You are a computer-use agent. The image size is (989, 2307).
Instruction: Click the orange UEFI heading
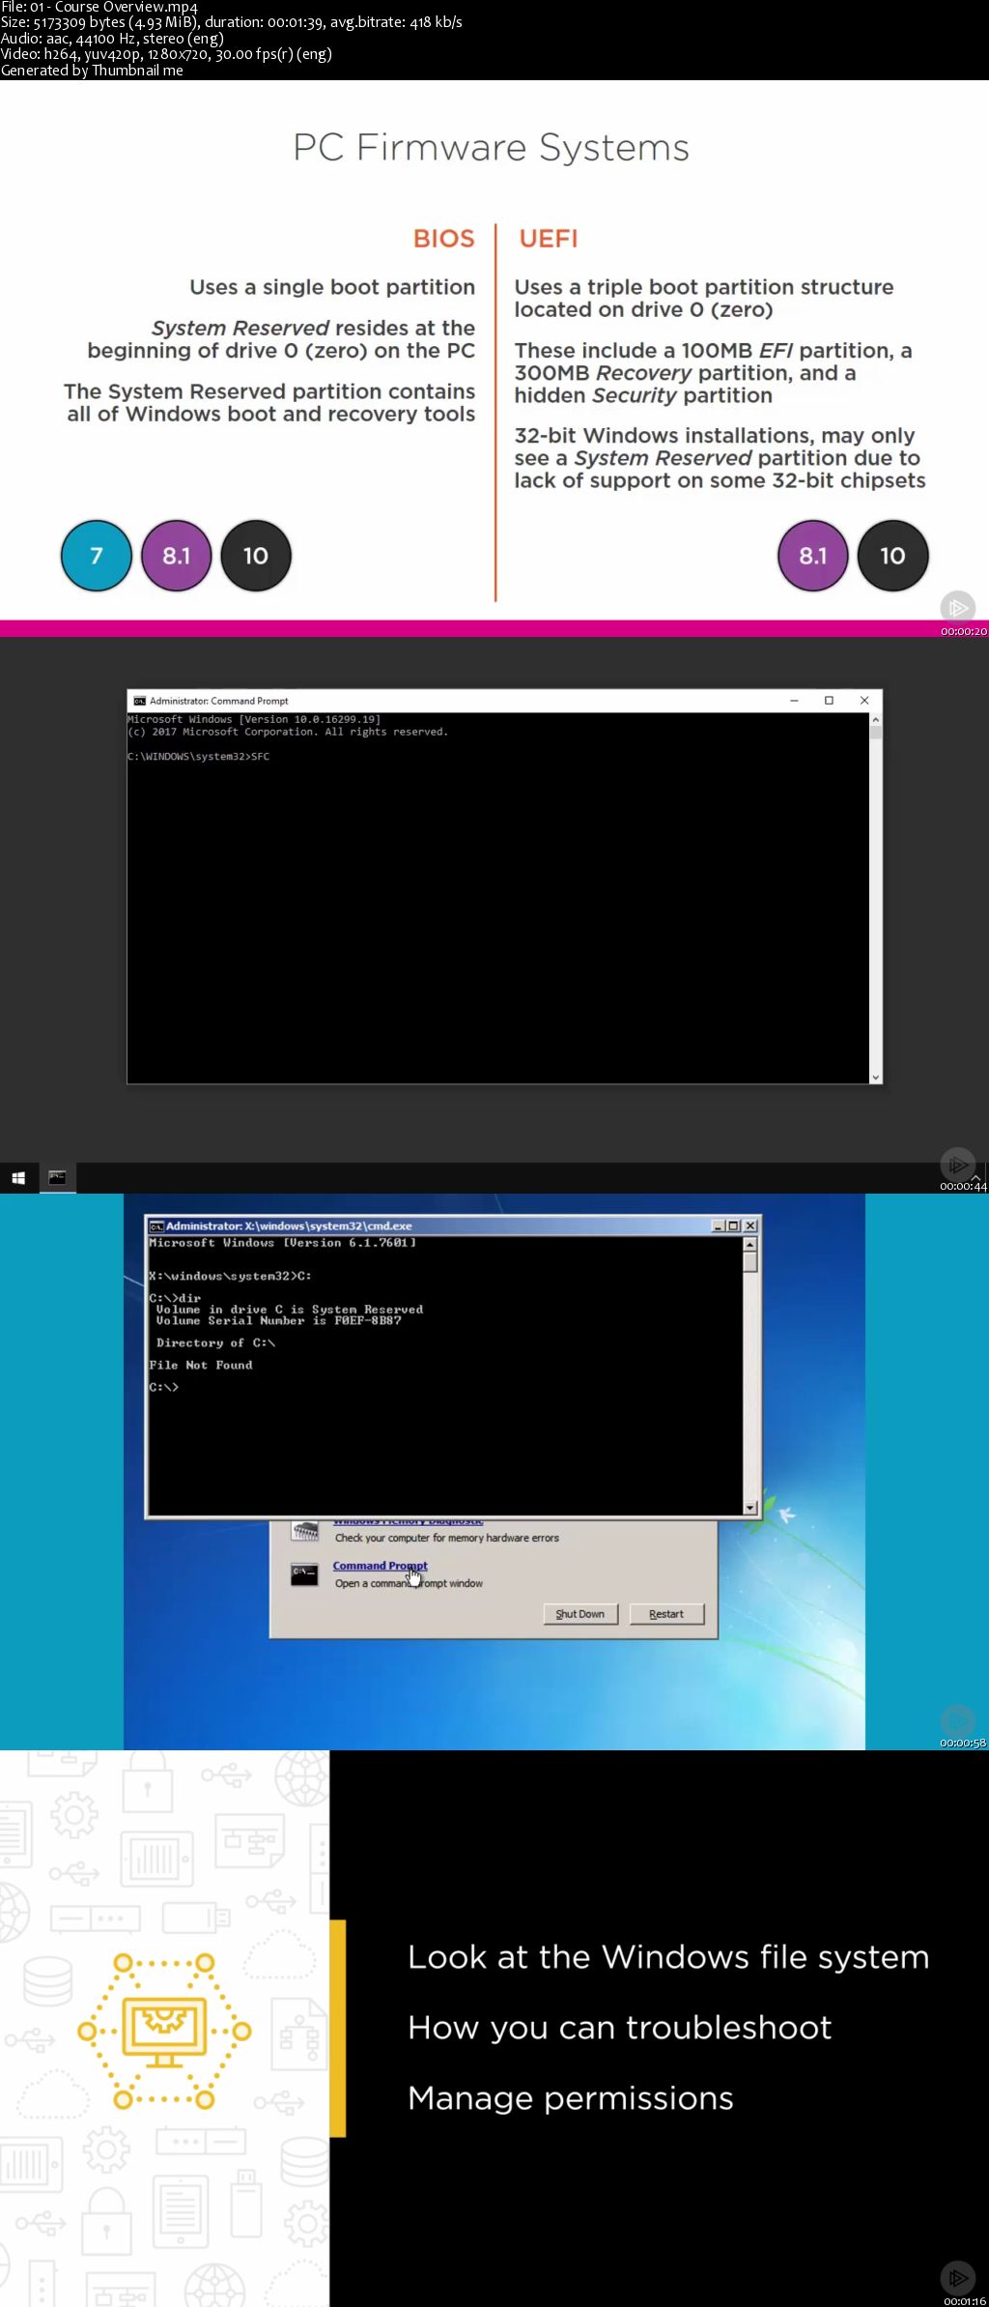(549, 239)
